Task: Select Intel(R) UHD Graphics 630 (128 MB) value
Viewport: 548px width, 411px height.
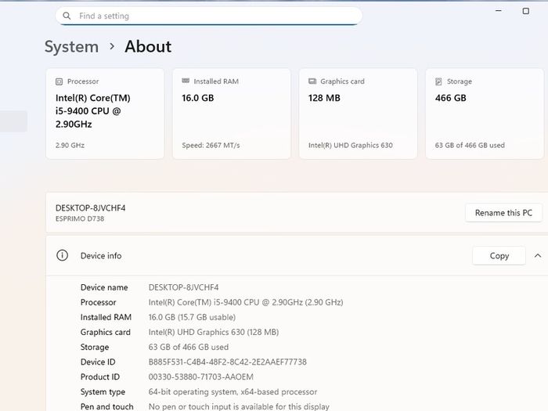Action: (x=214, y=332)
